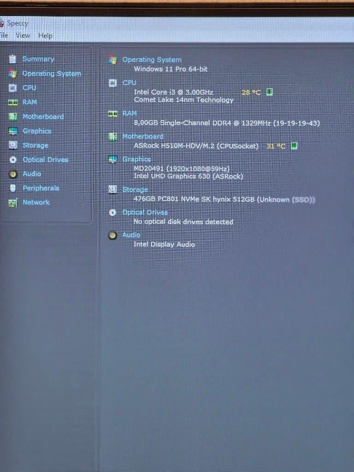Image resolution: width=354 pixels, height=472 pixels.
Task: Open the Graphics heading link in summary
Action: pos(136,159)
